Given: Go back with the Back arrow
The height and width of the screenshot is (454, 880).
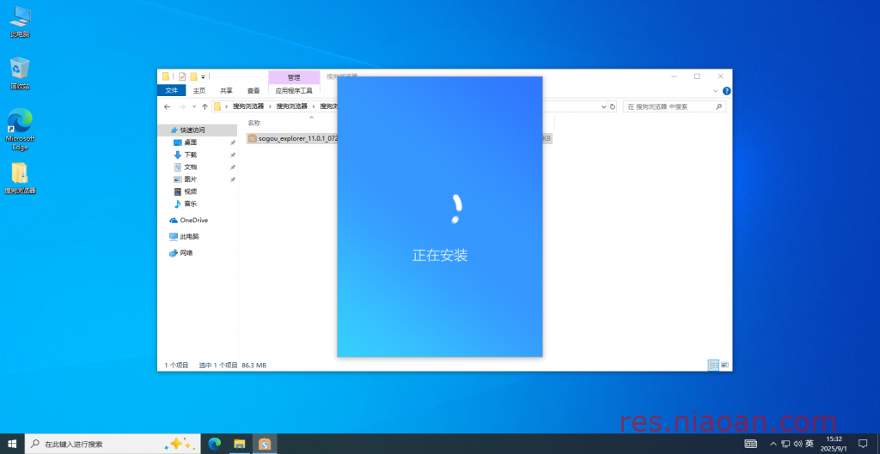Looking at the screenshot, I should (x=167, y=106).
